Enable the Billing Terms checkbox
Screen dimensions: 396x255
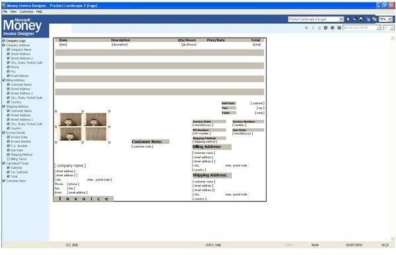tap(9, 159)
